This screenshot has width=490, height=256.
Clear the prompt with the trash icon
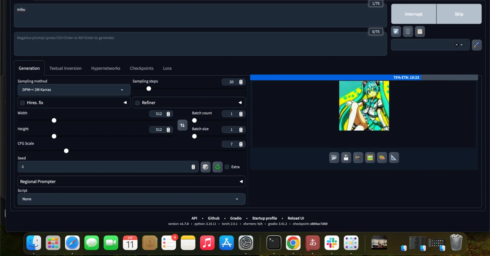pos(408,31)
